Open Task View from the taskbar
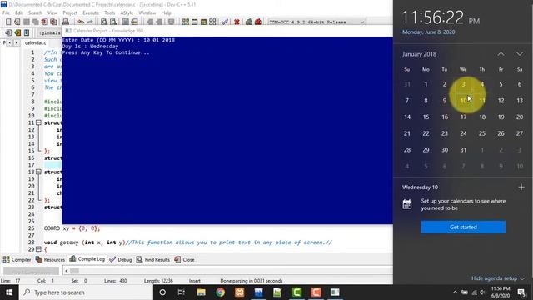Image resolution: width=533 pixels, height=300 pixels. (x=182, y=292)
